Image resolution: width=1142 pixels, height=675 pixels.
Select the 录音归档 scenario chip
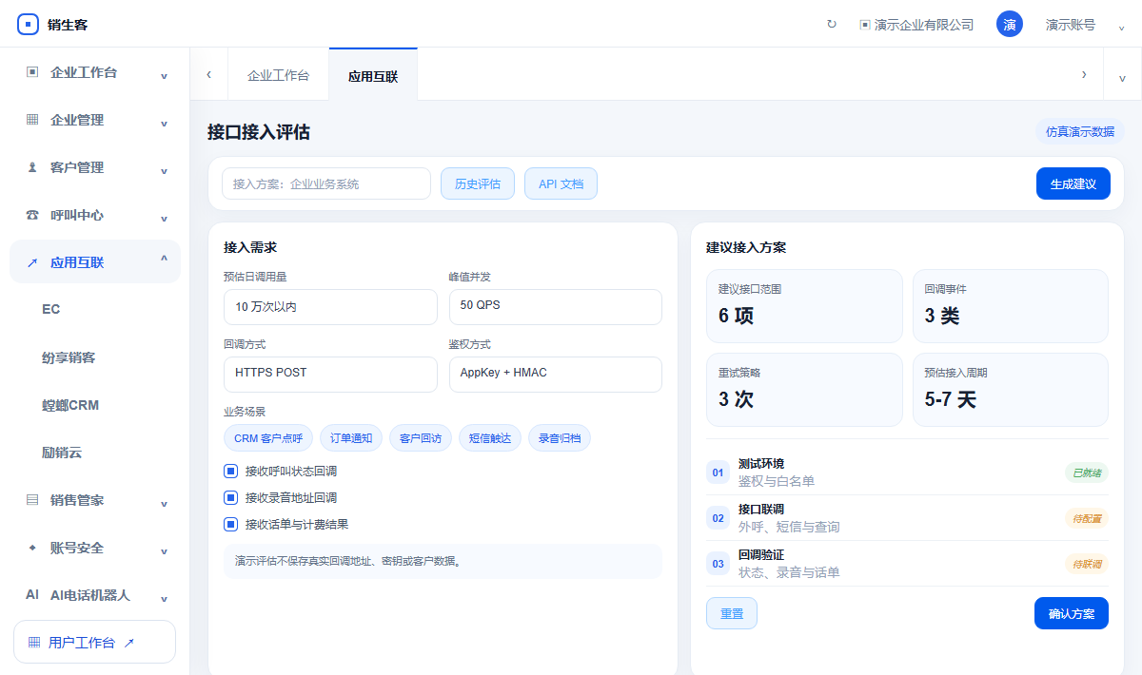click(x=560, y=438)
